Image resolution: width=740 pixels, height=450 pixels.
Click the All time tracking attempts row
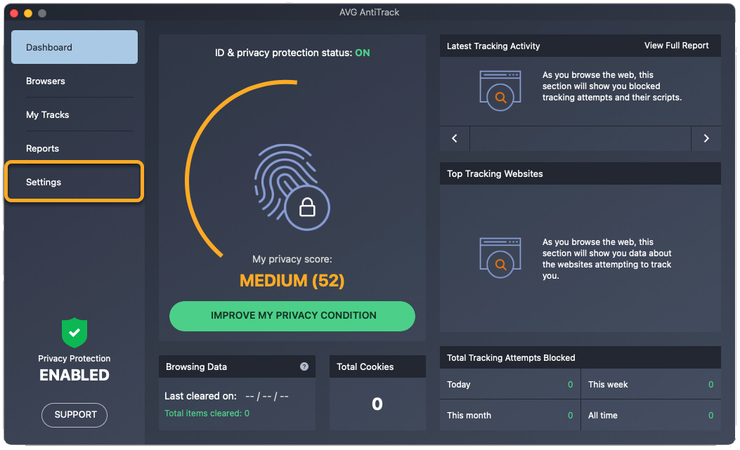coord(650,416)
